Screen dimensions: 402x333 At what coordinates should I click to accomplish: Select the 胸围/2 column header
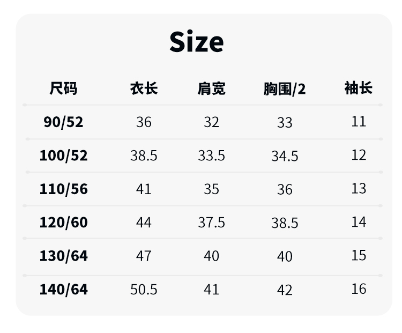pyautogui.click(x=284, y=89)
